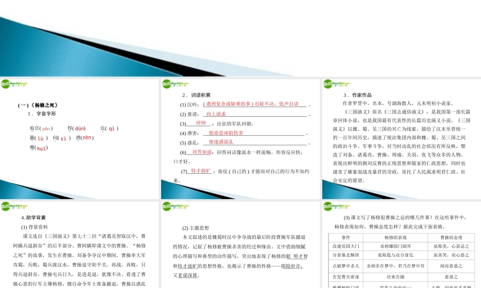481x288 pixels.
Task: Select the heading 4. 助学背景
Action: pos(34,217)
